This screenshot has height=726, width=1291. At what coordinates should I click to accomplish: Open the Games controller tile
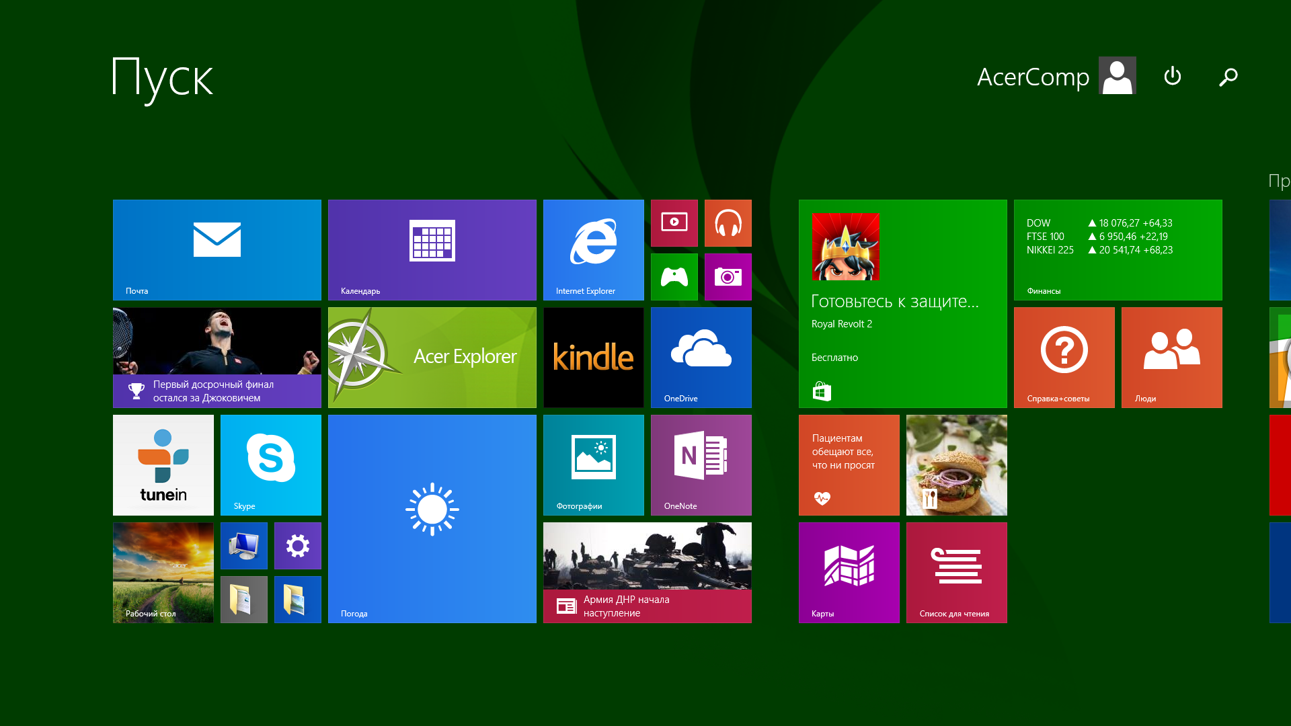click(x=674, y=276)
